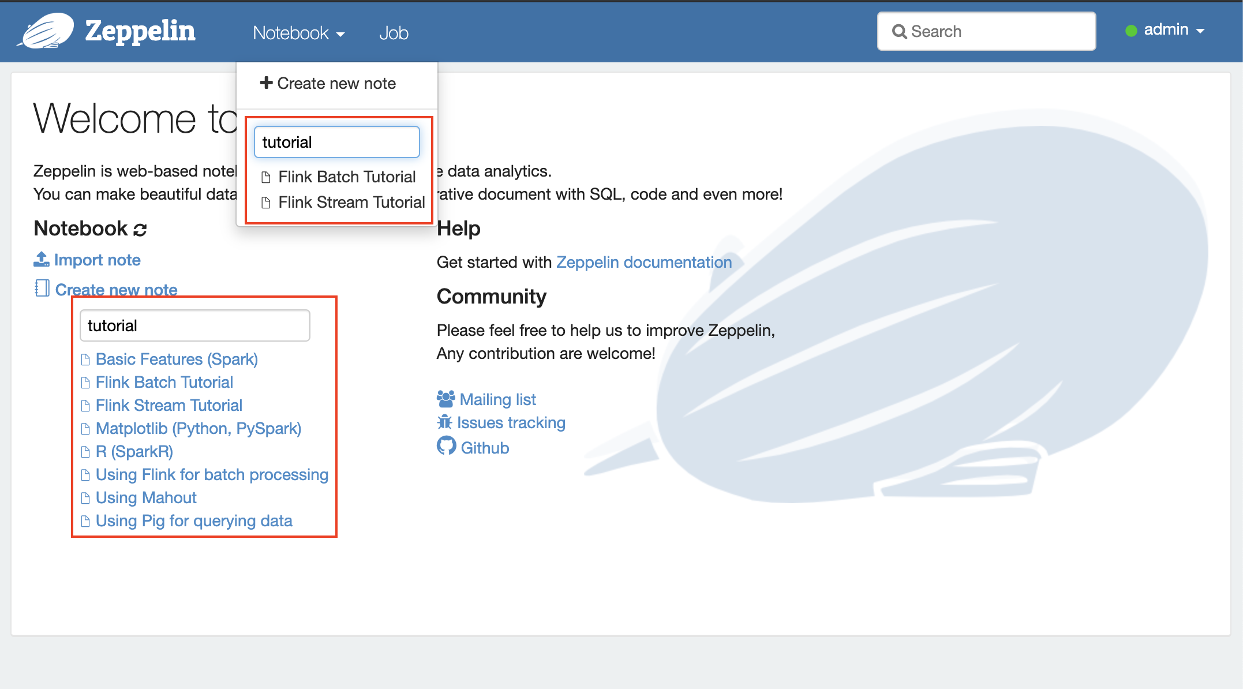This screenshot has width=1243, height=689.
Task: Click the note filter field in Notebook dropdown
Action: click(337, 142)
